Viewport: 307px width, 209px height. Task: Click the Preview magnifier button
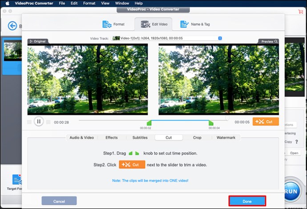(x=269, y=41)
